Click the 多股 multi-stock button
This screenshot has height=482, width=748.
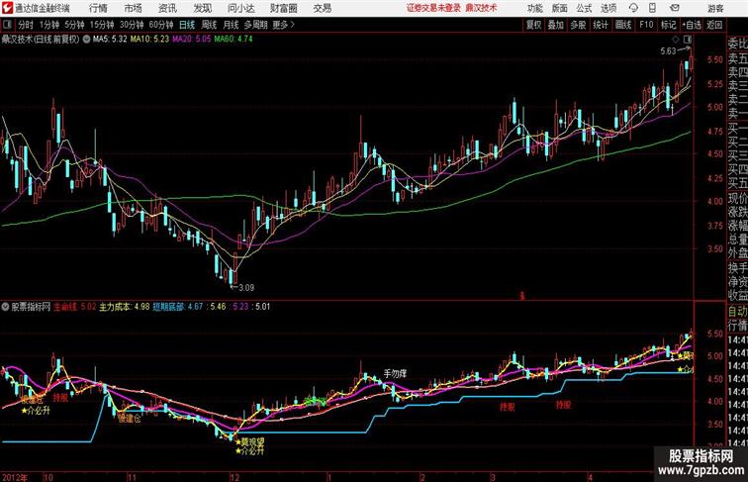(x=578, y=25)
